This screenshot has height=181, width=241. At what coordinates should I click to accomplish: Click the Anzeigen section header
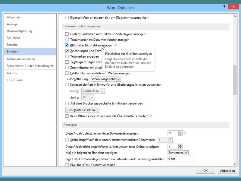pos(146,125)
